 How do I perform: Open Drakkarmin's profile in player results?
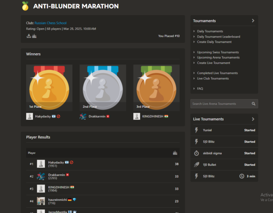tap(56, 175)
